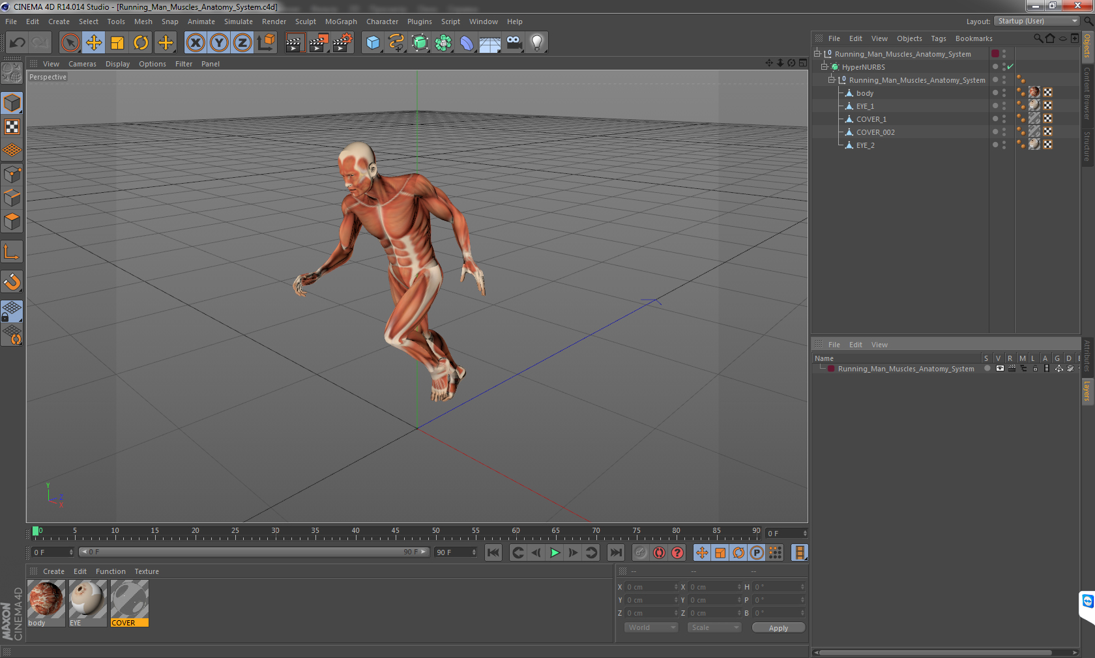Screen dimensions: 1095x658
Task: Open the World coordinate dropdown
Action: coord(651,627)
